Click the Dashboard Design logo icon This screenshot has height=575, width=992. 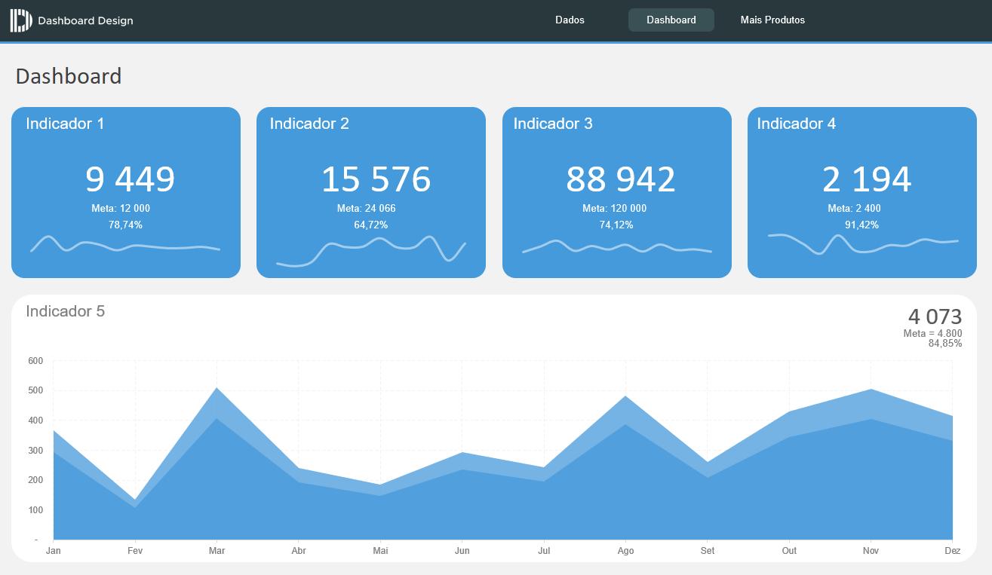coord(21,20)
